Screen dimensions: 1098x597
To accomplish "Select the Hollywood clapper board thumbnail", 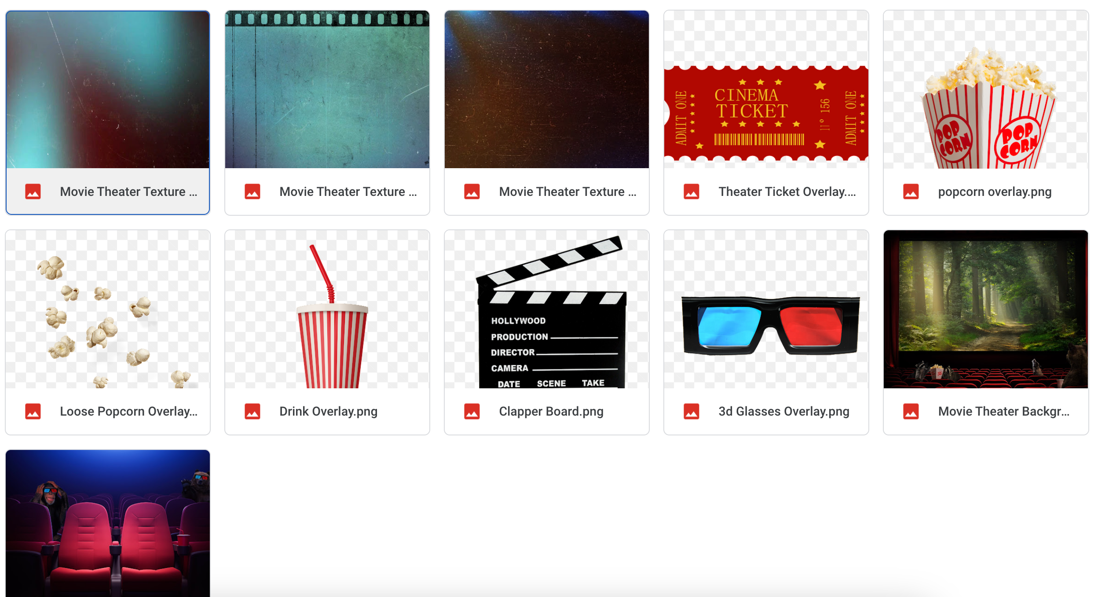I will 547,309.
